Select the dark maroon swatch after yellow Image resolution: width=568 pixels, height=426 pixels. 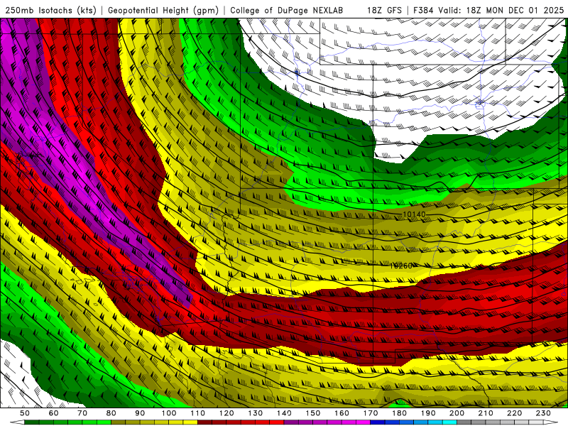click(x=204, y=422)
